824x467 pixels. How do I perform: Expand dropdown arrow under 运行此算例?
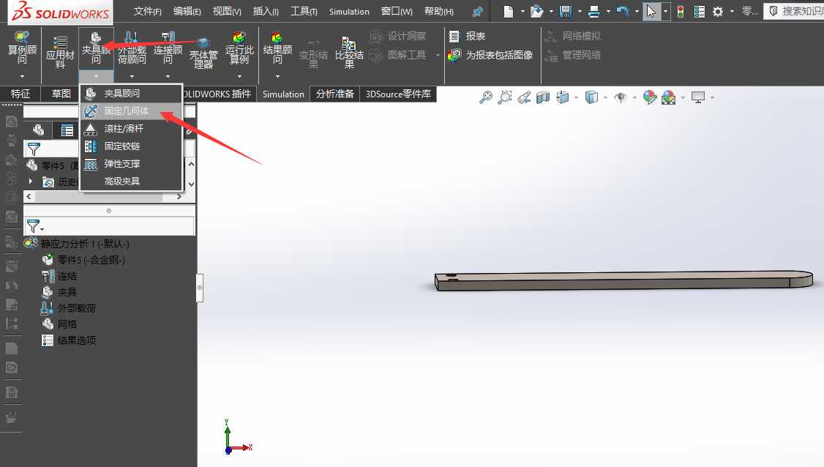click(x=239, y=77)
